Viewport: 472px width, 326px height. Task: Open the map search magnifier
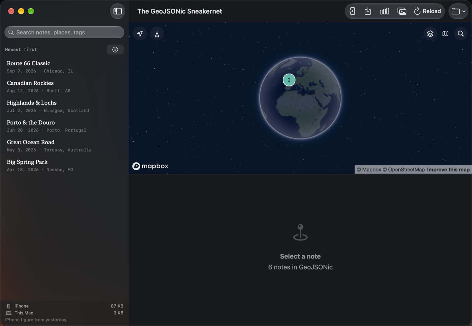tap(460, 34)
